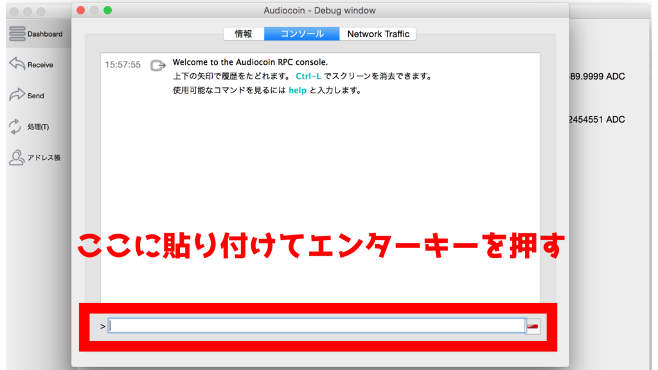
Task: Open the Network Traffic tab
Action: 378,34
